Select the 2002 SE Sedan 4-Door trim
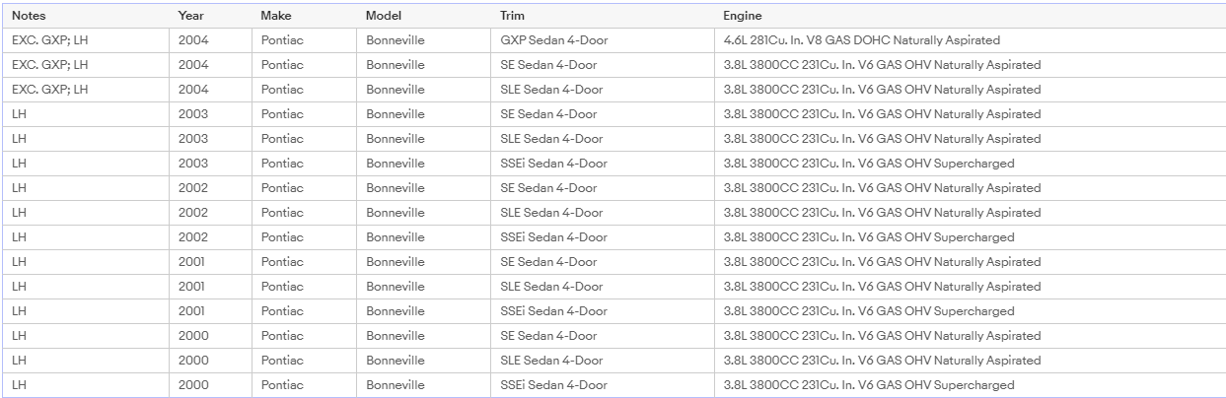This screenshot has height=398, width=1226. [548, 188]
